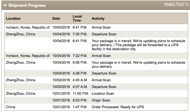
Task: Click the 4:45 A.M. Arrival Scan entry
Action: click(x=96, y=80)
